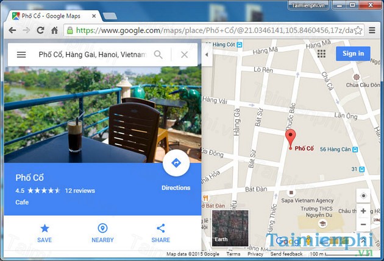
Task: Click the Chùa Cầu Đông temple icon
Action: tap(357, 77)
